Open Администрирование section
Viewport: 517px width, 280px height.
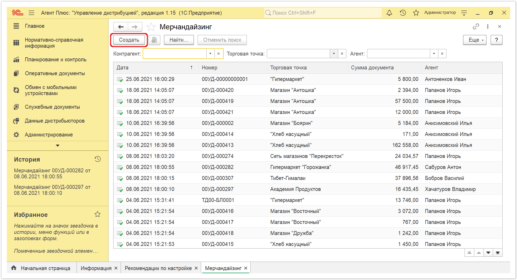tap(49, 135)
